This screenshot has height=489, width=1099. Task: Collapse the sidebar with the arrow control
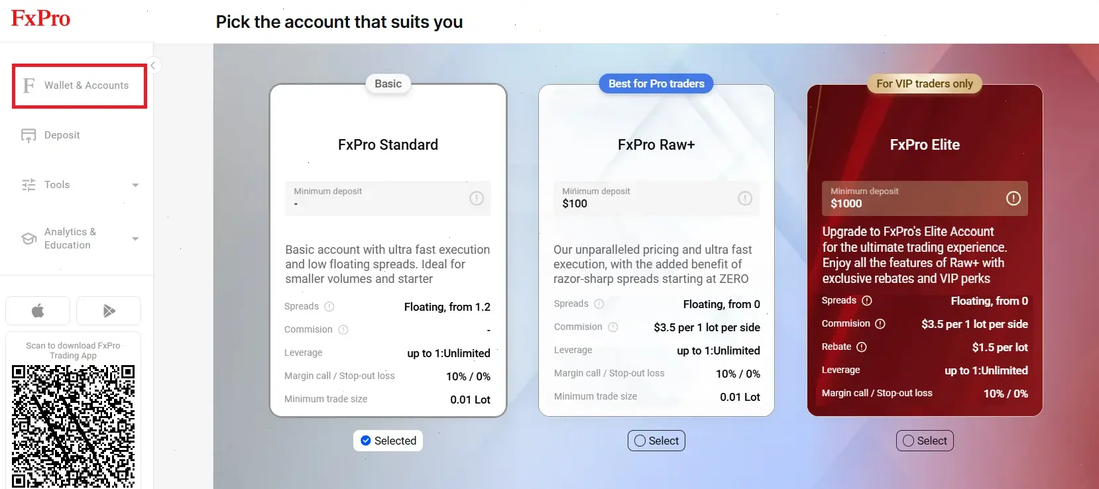153,66
